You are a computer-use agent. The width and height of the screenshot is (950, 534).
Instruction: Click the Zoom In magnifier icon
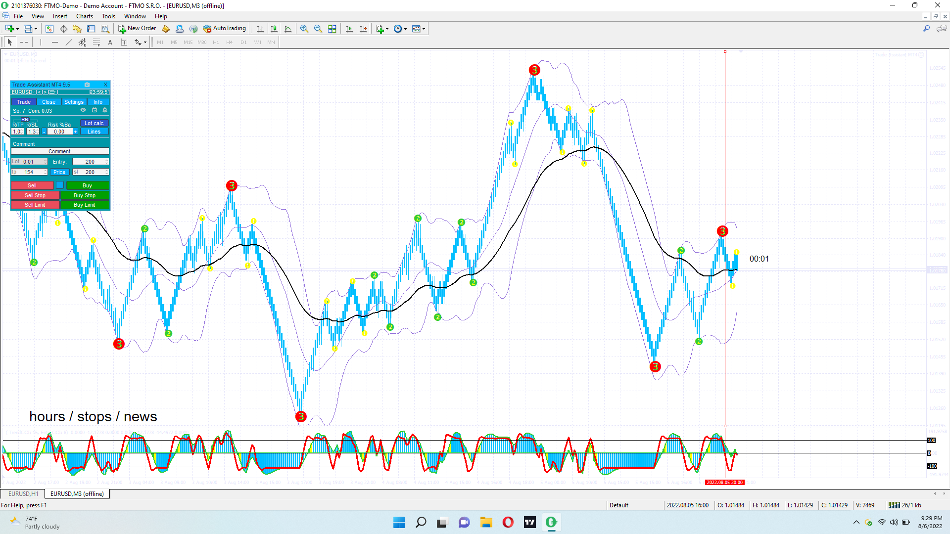tap(304, 29)
